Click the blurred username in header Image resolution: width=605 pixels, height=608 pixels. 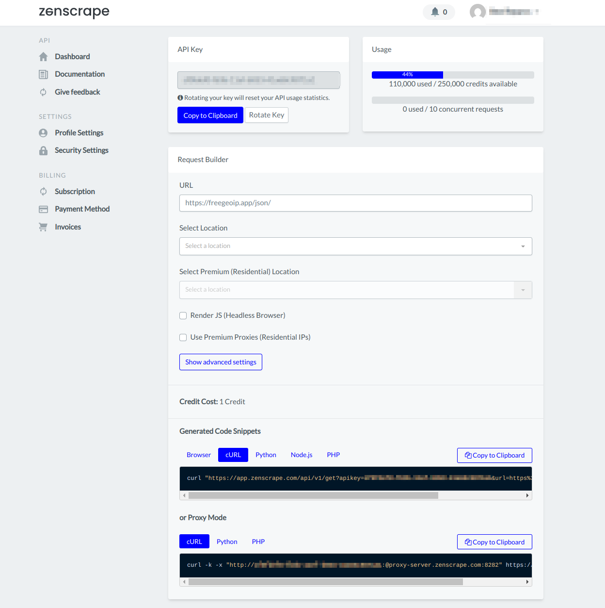(x=514, y=12)
